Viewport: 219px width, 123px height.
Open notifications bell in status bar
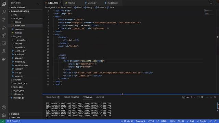[x=215, y=121]
